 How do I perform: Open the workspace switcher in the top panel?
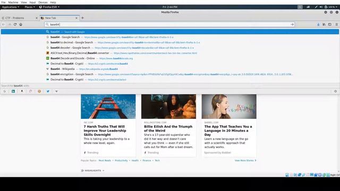tap(300, 7)
